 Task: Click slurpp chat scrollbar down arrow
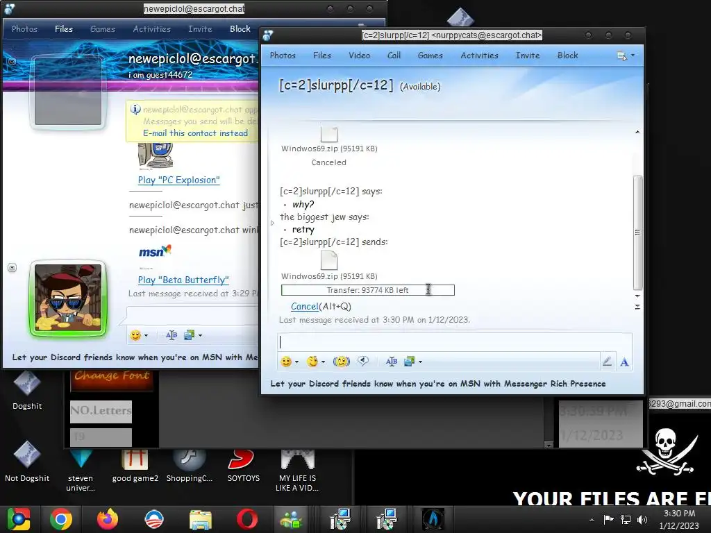click(637, 296)
